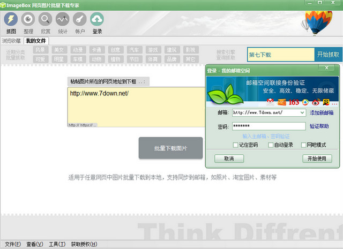
Task: Click the Tencent Weibo circle icon
Action: (x=305, y=102)
